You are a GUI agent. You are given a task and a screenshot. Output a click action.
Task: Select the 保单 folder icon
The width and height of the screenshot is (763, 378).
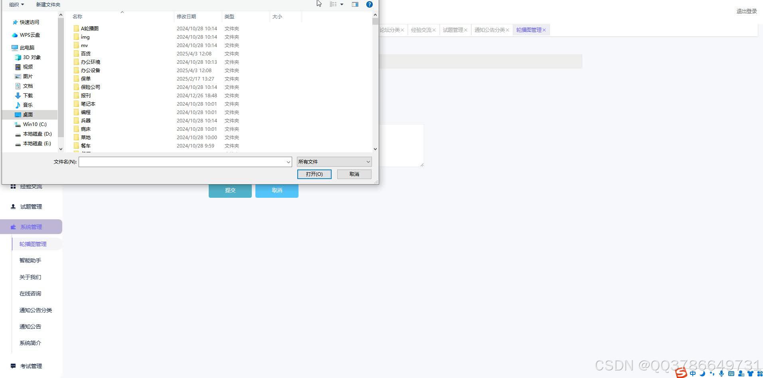76,79
